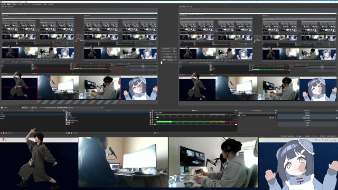Hide the first source via eye icon
This screenshot has width=338, height=190.
(x=151, y=112)
